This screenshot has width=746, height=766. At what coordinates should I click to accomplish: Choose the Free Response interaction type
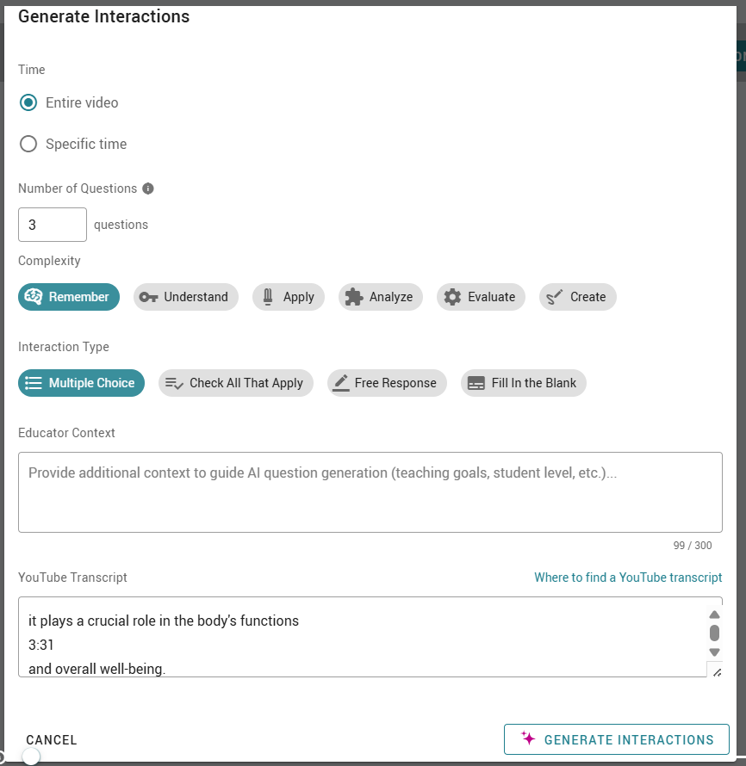tap(387, 383)
